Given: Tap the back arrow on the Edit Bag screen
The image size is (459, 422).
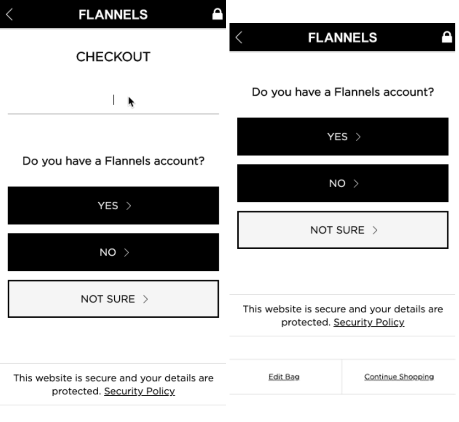Looking at the screenshot, I should tap(239, 38).
